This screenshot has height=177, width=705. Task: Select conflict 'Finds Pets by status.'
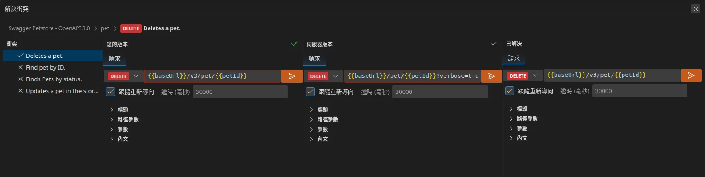[53, 79]
